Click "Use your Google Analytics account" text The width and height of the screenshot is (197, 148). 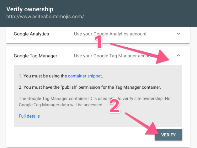[110, 34]
